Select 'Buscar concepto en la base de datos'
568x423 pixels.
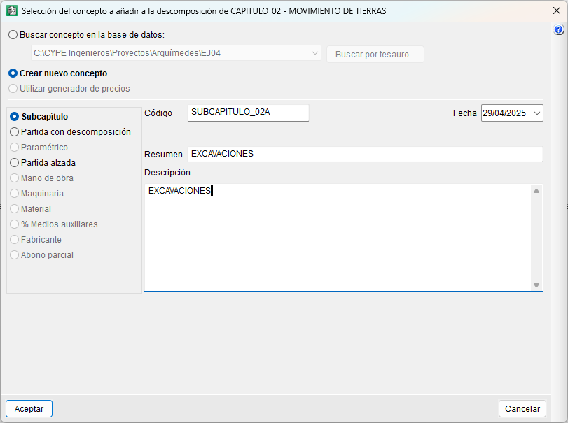pos(87,35)
